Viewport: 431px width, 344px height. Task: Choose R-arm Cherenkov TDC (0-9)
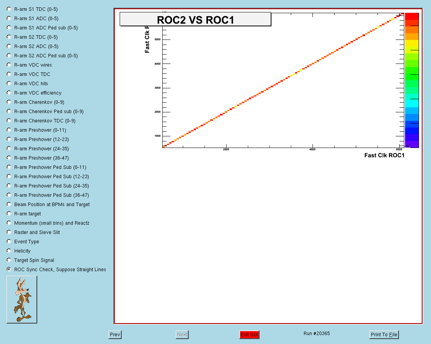pos(9,121)
